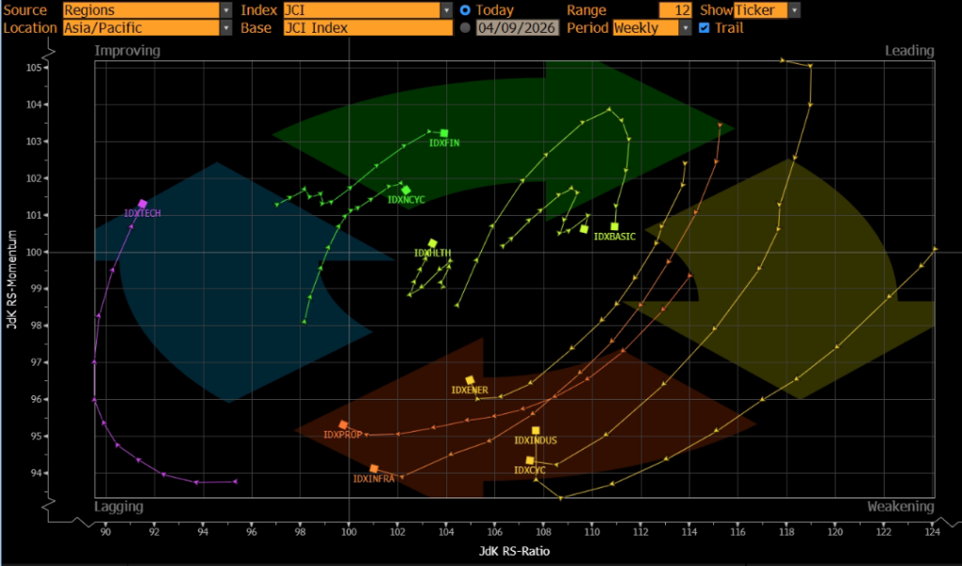Click the IDXCYC square marker
Screen dimensions: 962x566
click(530, 460)
